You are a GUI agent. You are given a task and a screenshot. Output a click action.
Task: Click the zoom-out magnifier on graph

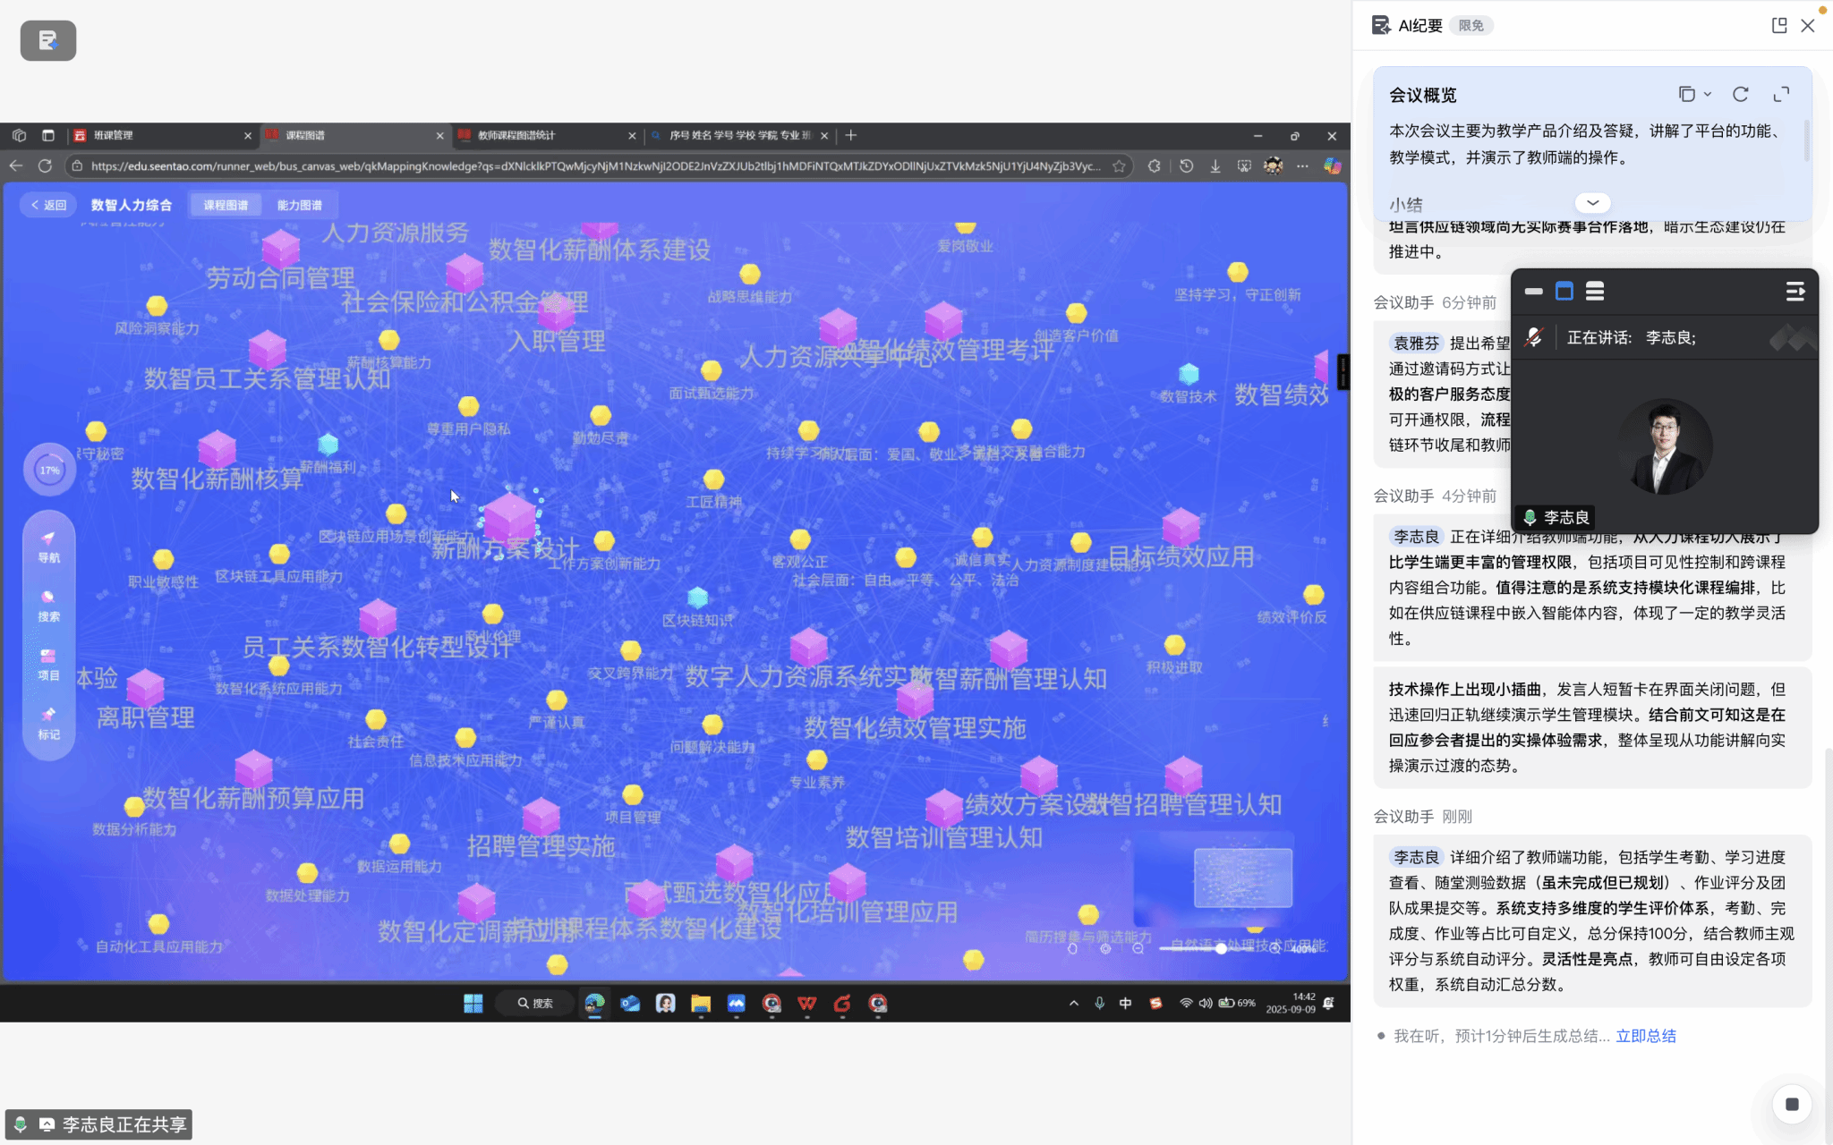coord(1138,948)
